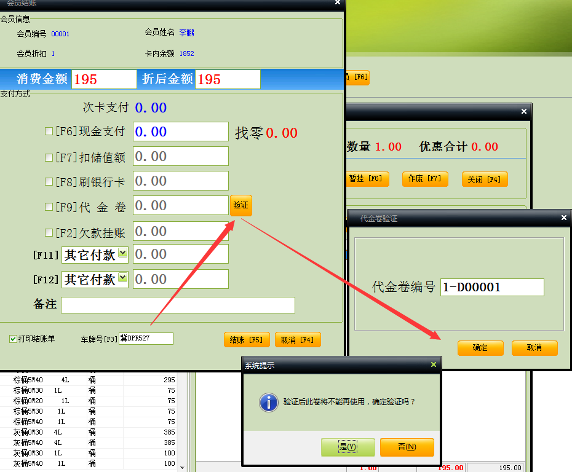This screenshot has height=472, width=572.
Task: Click the credit account amount field
Action: coord(181,231)
